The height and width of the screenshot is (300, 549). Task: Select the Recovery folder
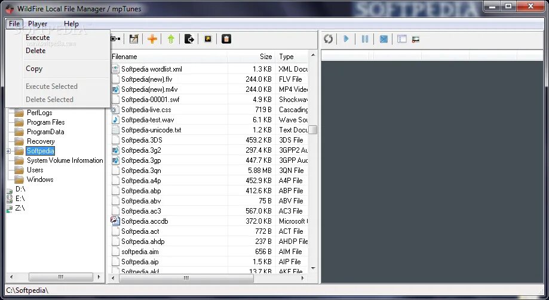coord(41,141)
